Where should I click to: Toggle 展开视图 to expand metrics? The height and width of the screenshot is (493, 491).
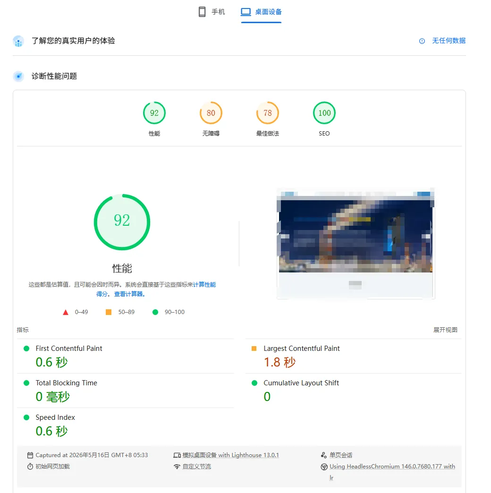[445, 330]
